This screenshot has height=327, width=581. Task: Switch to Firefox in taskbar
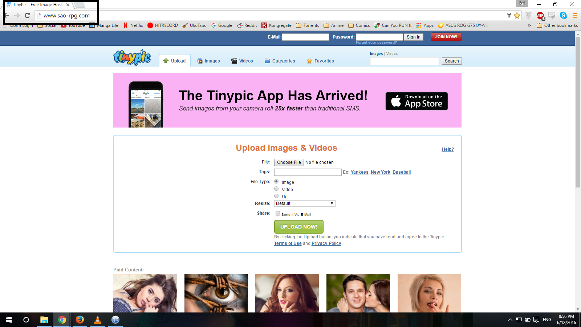[x=80, y=320]
